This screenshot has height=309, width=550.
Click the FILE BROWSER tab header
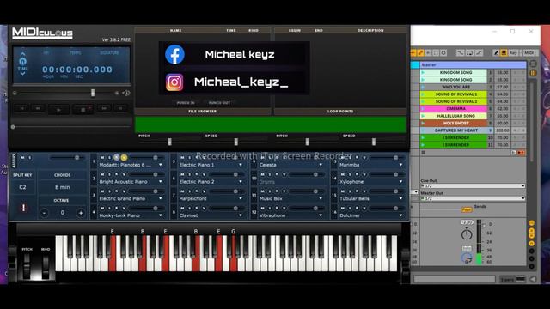click(x=203, y=112)
